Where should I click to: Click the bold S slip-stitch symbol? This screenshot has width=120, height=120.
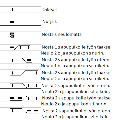pyautogui.click(x=12, y=35)
